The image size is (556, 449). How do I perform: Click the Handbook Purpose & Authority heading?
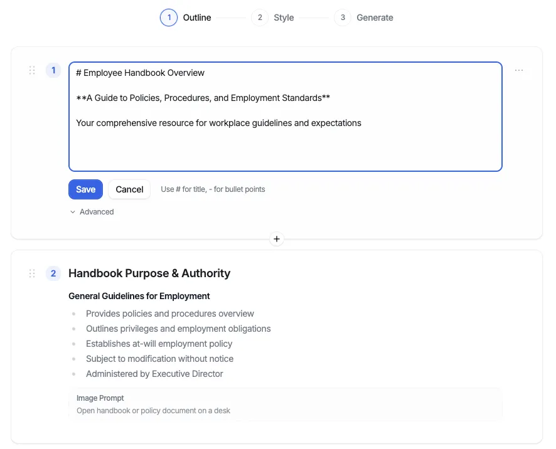(149, 273)
